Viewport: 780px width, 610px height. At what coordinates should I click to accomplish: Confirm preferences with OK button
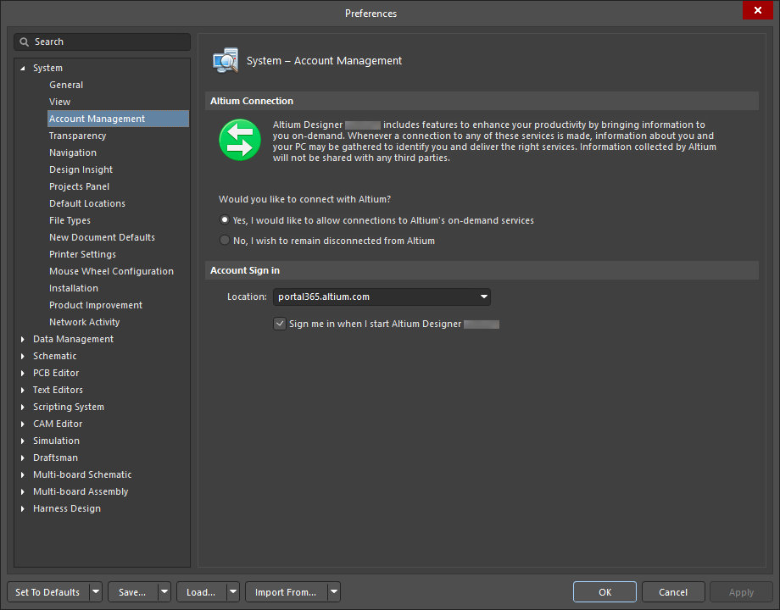pos(604,592)
